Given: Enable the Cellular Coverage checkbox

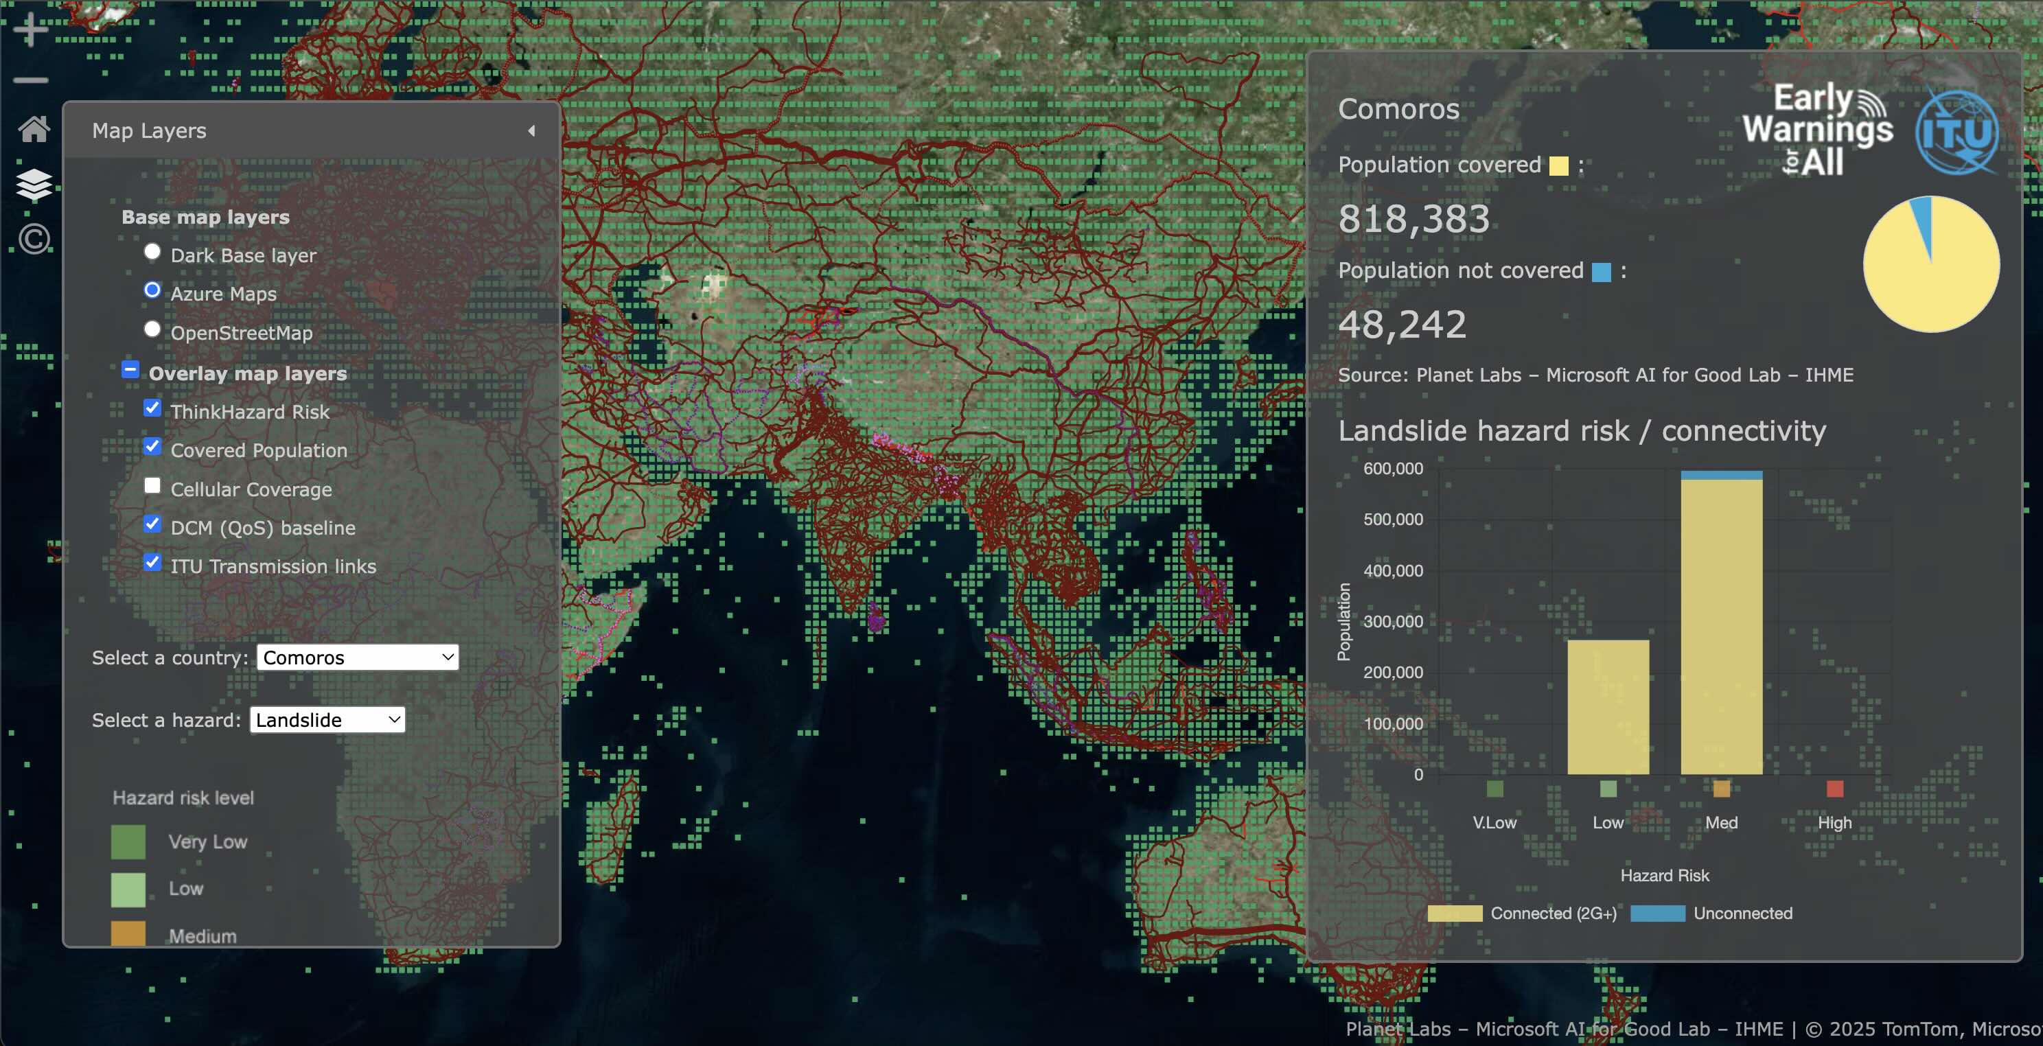Looking at the screenshot, I should click(x=152, y=485).
